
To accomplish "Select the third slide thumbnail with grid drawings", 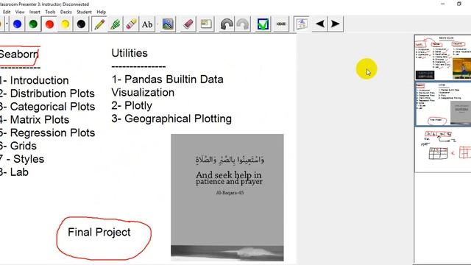I will click(x=443, y=149).
